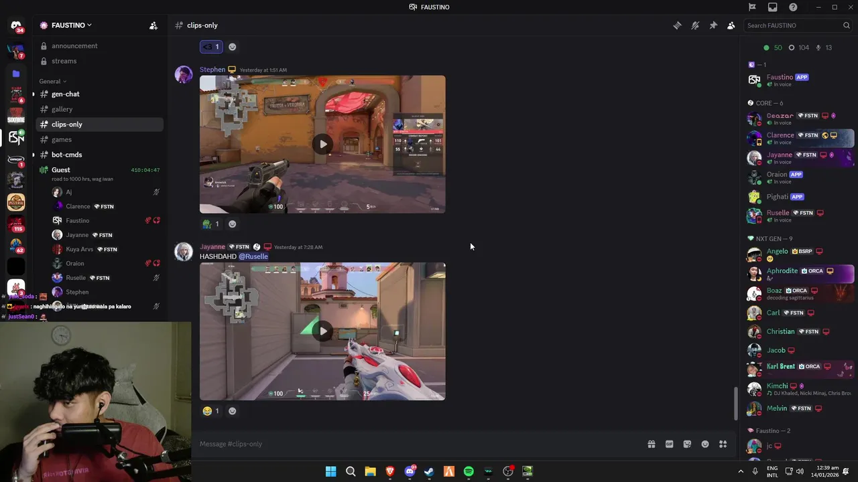Toggle the laughing reaction under Jayanne's clip

[x=211, y=411]
